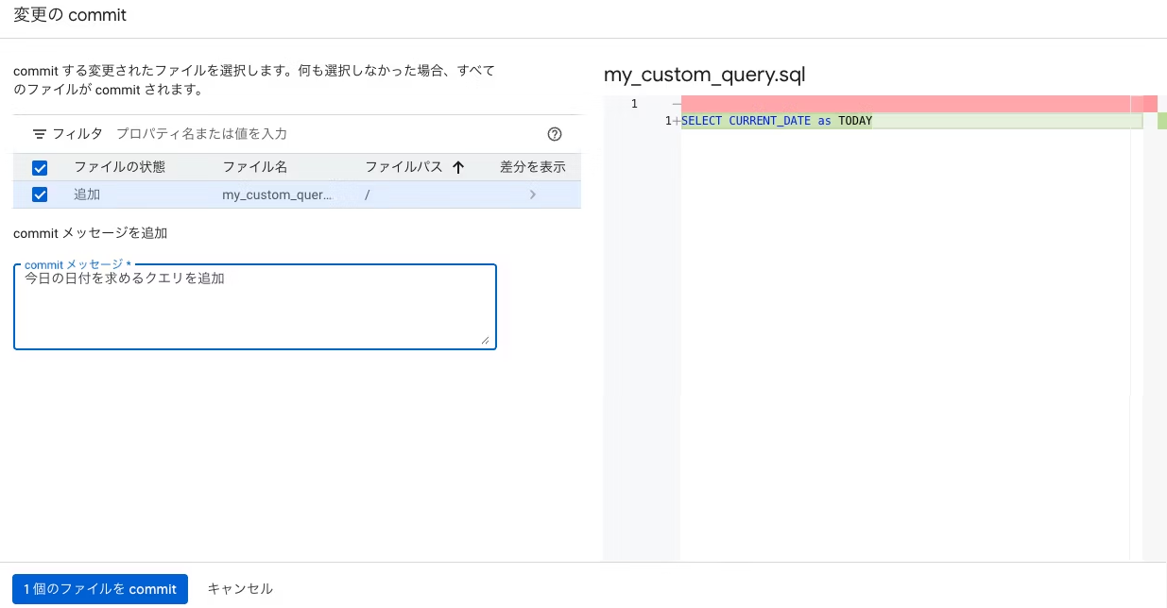The width and height of the screenshot is (1167, 608).
Task: Select the 追加 status cell
Action: (x=87, y=194)
